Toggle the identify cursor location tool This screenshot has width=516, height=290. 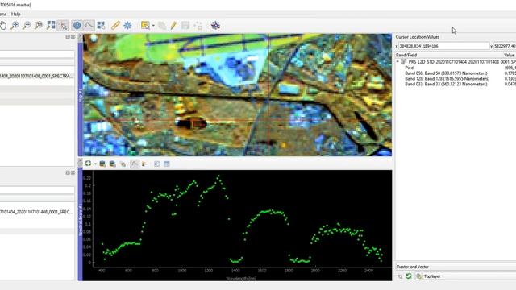tap(63, 25)
